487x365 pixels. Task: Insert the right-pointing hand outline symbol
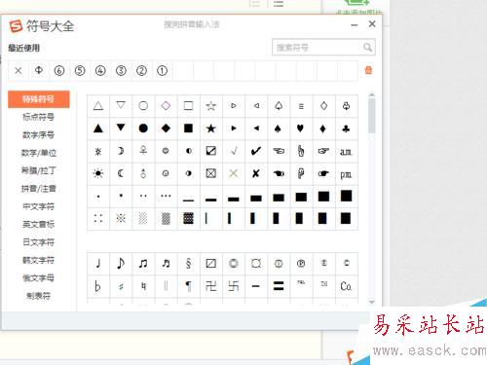click(x=323, y=151)
